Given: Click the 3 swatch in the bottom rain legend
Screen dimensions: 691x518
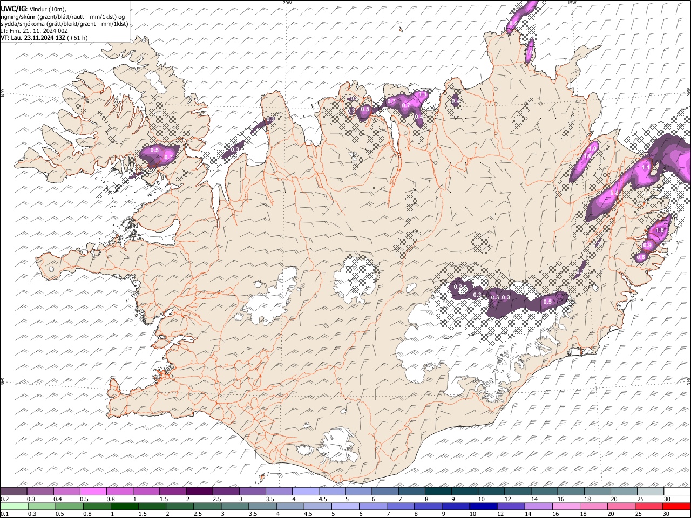Looking at the screenshot, I should point(235,506).
